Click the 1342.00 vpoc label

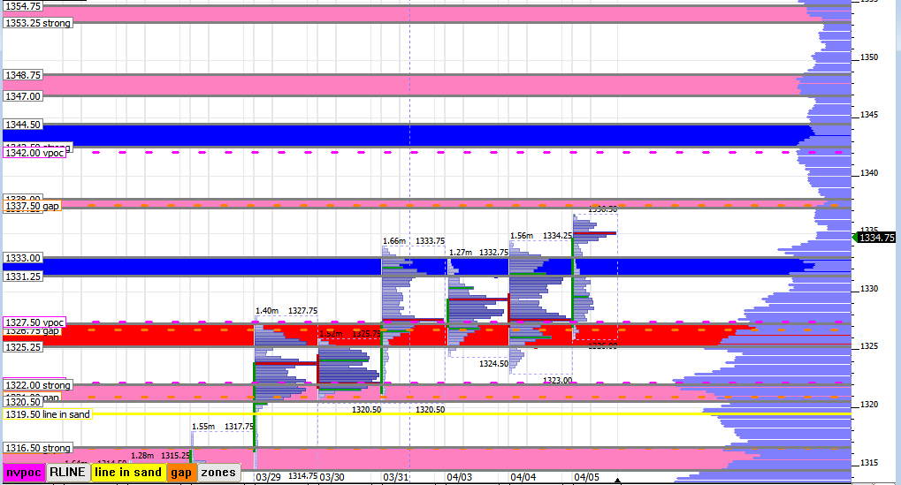34,153
